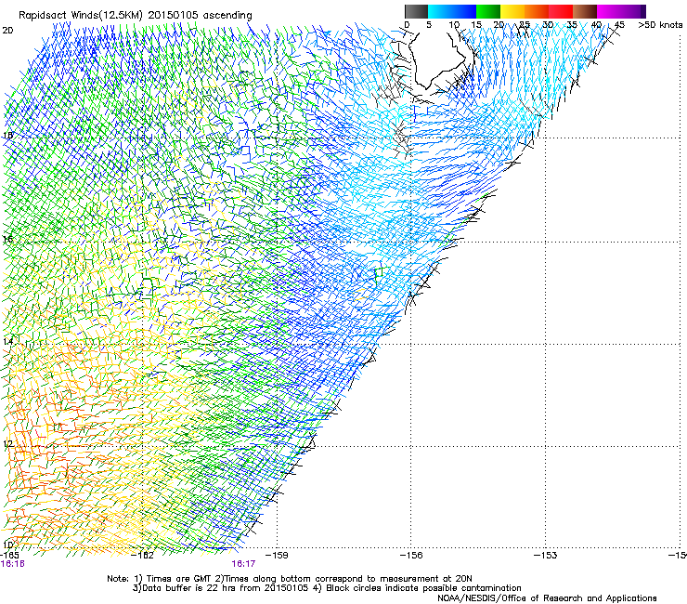Click the longitude label '-162'
This screenshot has width=687, height=604.
pyautogui.click(x=143, y=555)
